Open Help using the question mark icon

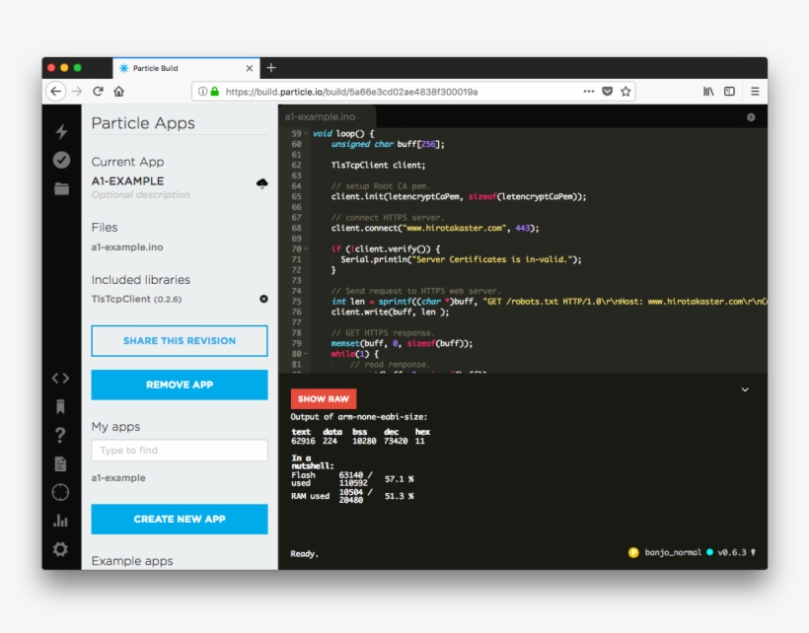click(x=60, y=433)
